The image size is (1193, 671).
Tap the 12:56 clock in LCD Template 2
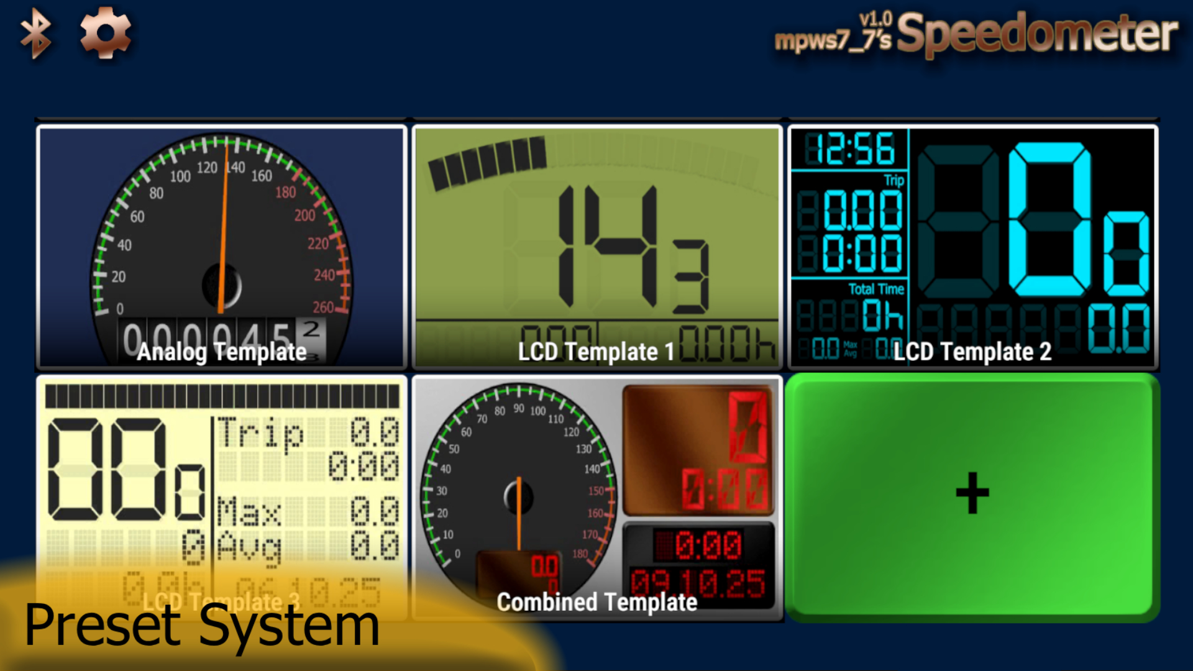[850, 149]
